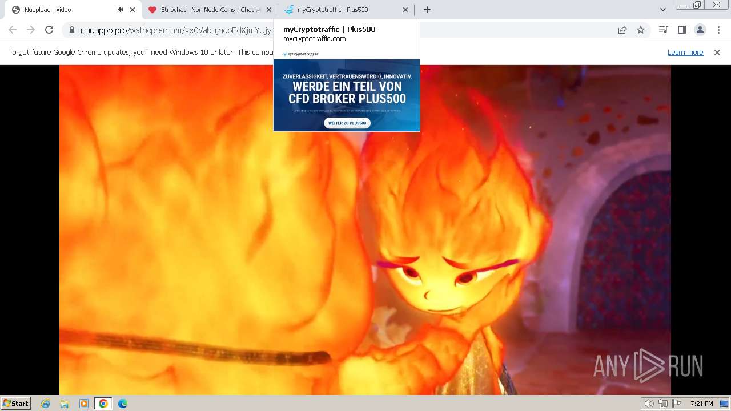This screenshot has height=411, width=731.
Task: Switch to the myCryptotraffic Plus500 tab
Action: click(x=347, y=10)
